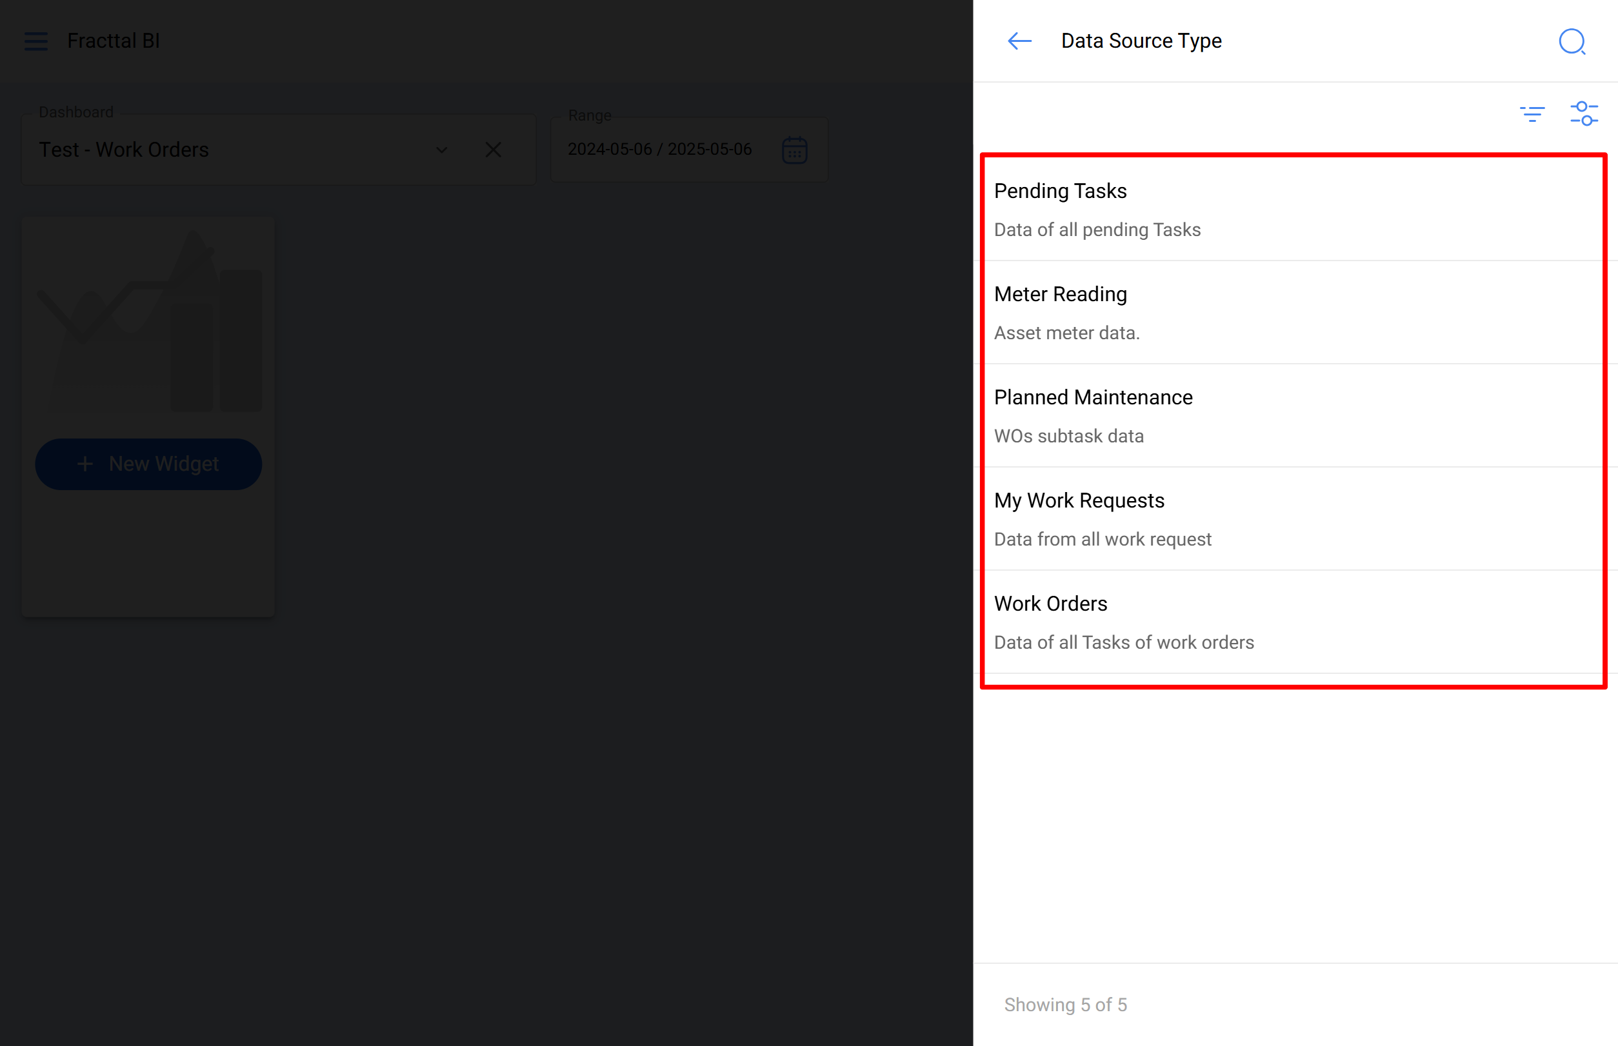
Task: Click the sort lines icon
Action: click(x=1532, y=113)
